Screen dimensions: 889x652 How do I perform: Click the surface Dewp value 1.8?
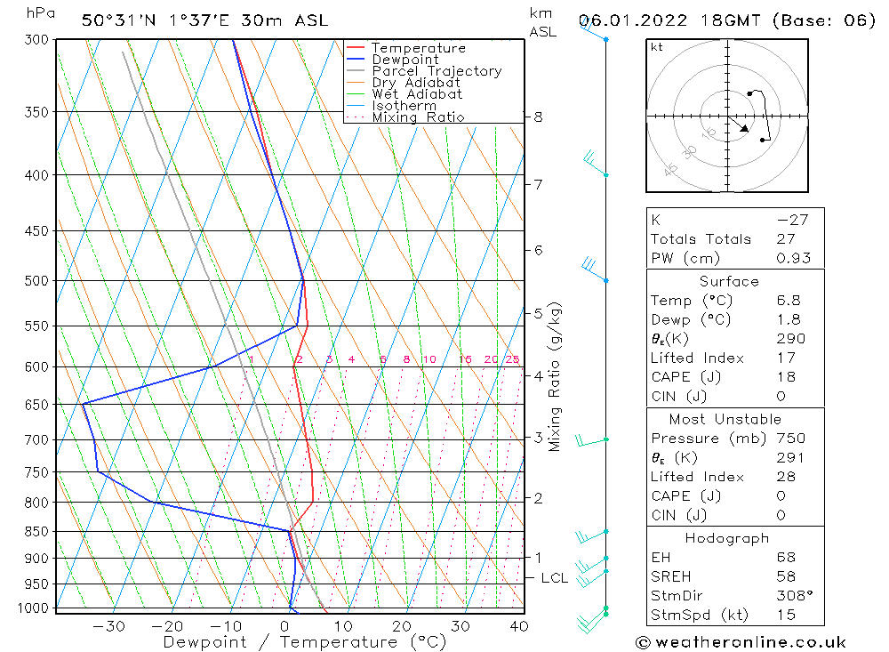[x=788, y=319]
